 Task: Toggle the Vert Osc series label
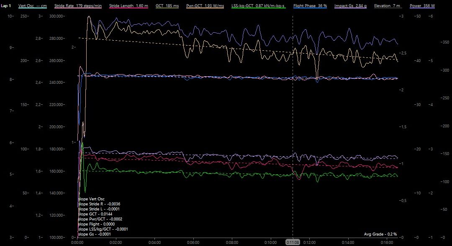32,6
